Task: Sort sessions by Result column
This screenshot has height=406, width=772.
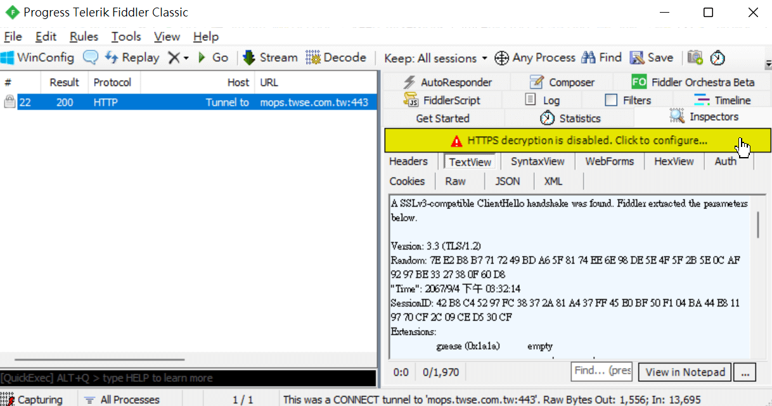Action: click(65, 82)
